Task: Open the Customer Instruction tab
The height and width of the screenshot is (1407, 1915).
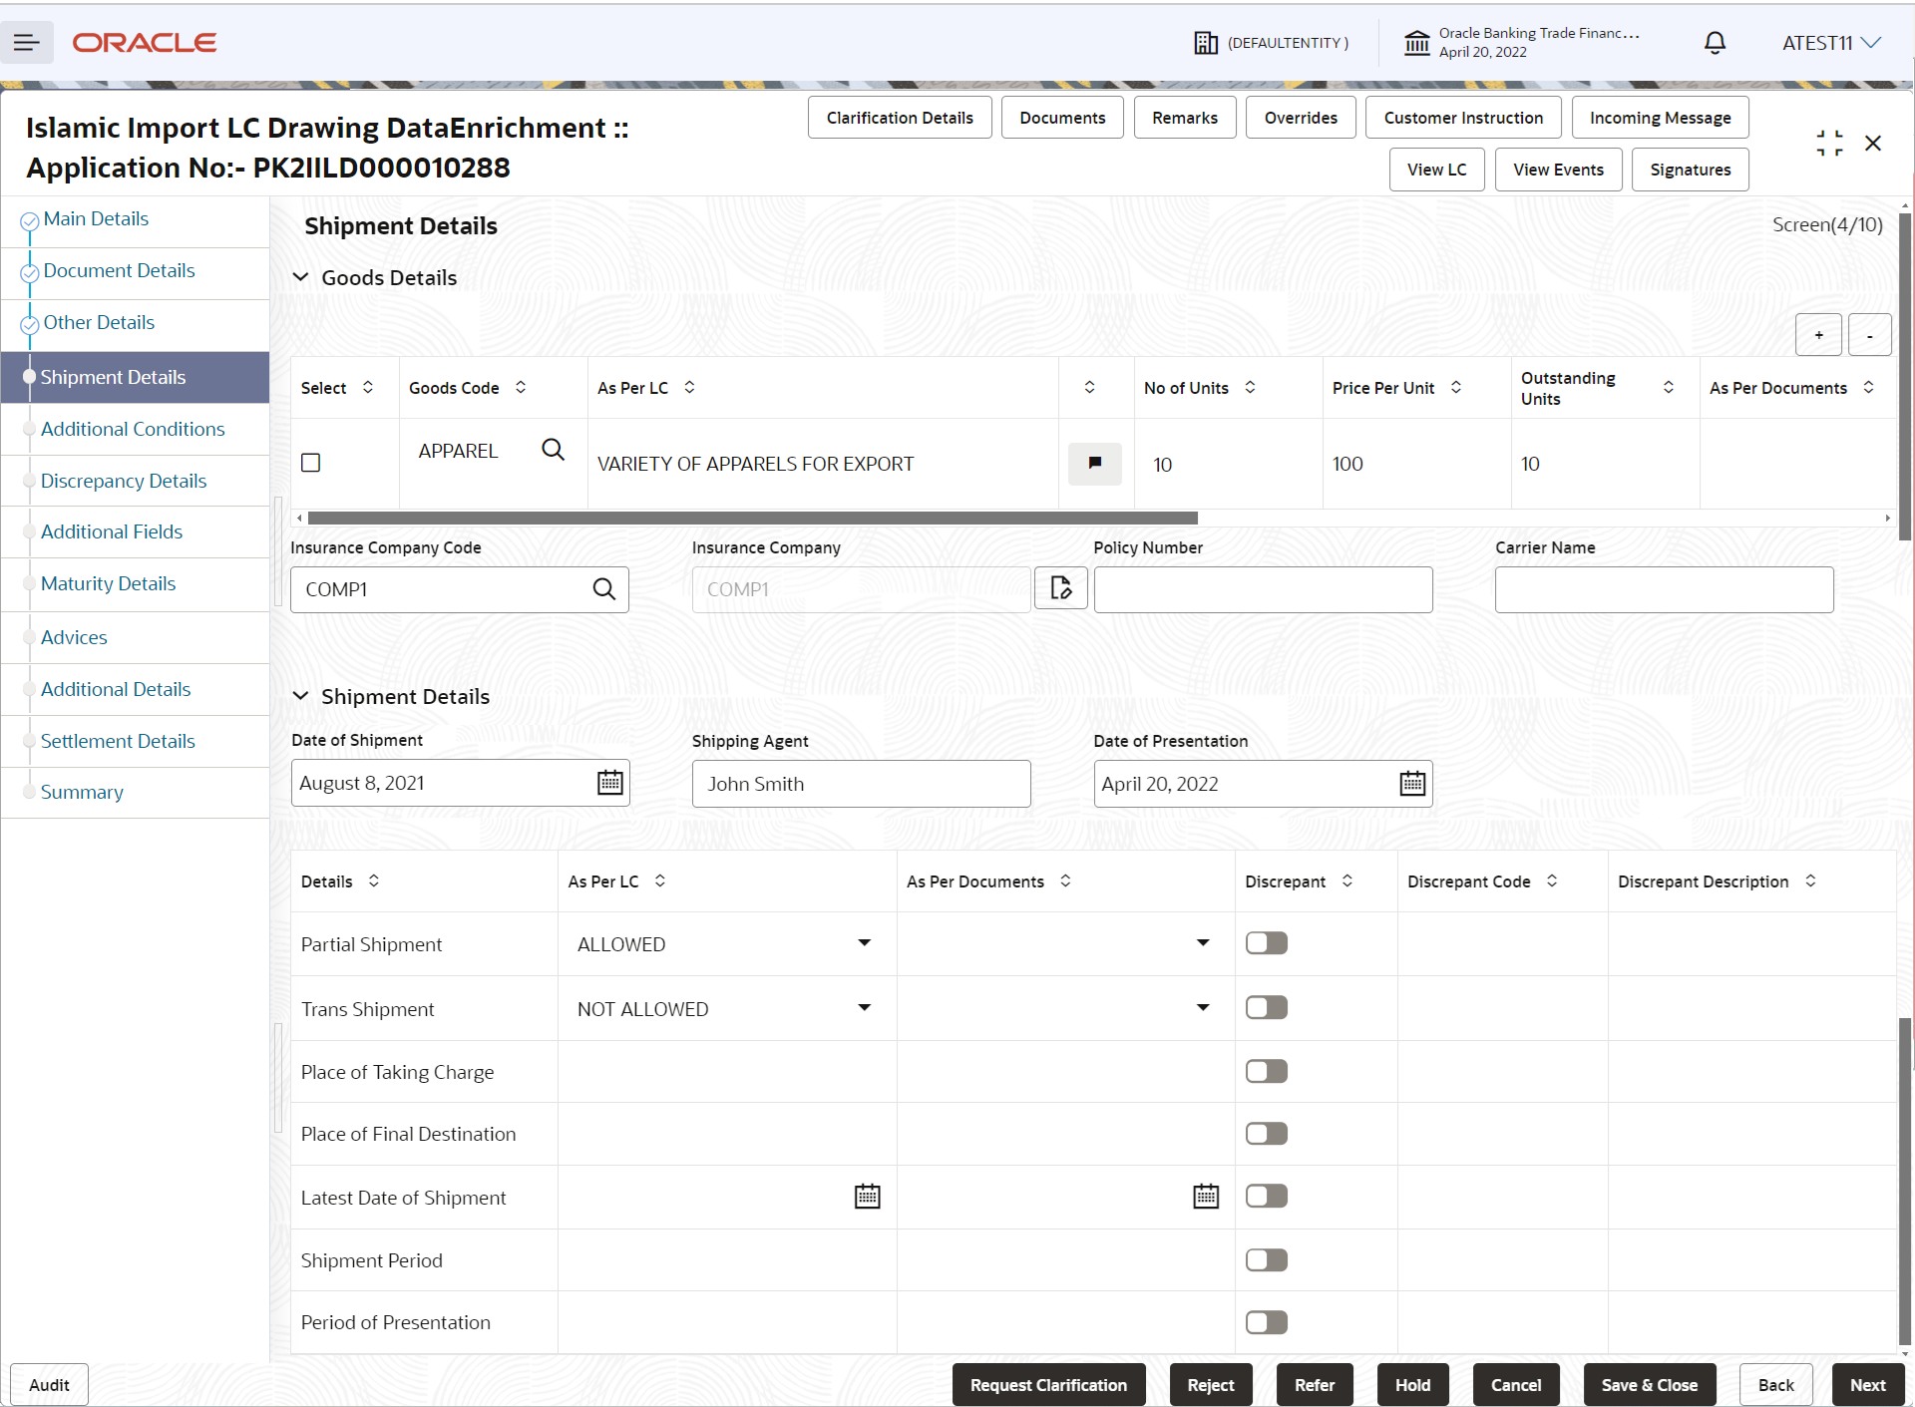Action: (1462, 117)
